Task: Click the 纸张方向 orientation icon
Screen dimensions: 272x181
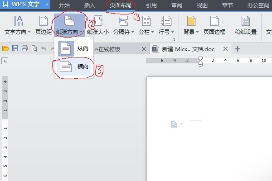Action: click(69, 21)
